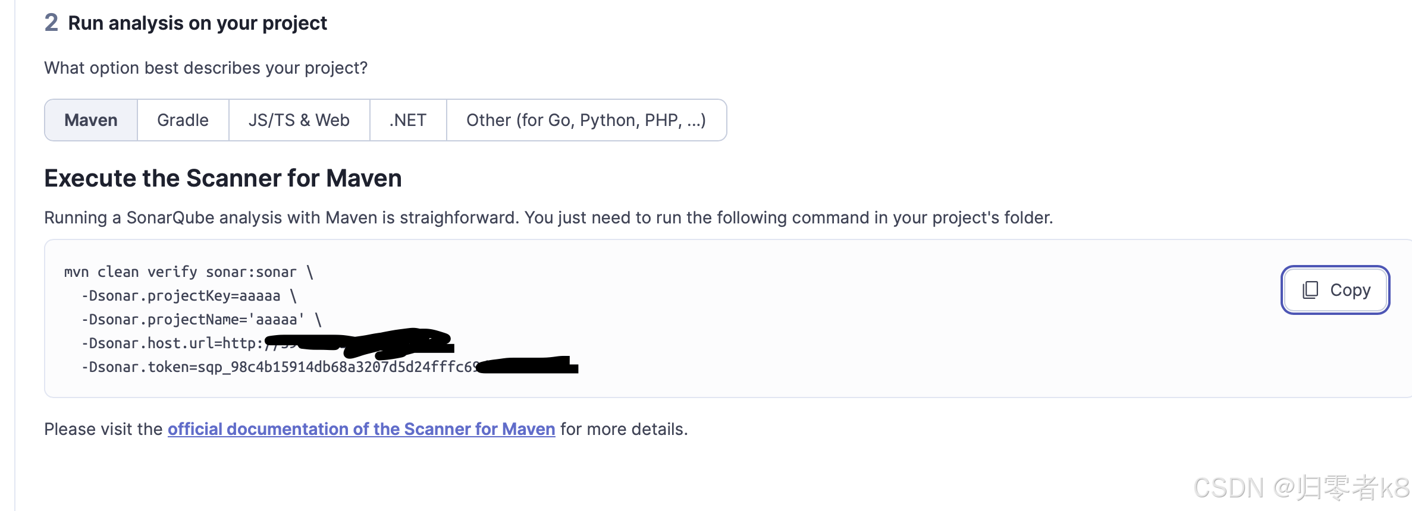Click the step number 2 marker
Screen dimensions: 1412x511
[x=51, y=23]
